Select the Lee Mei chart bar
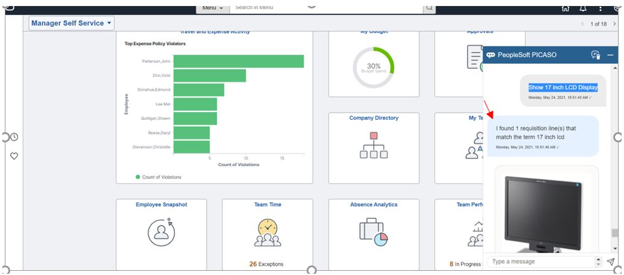Viewport: 624px width, 275px height. point(195,104)
